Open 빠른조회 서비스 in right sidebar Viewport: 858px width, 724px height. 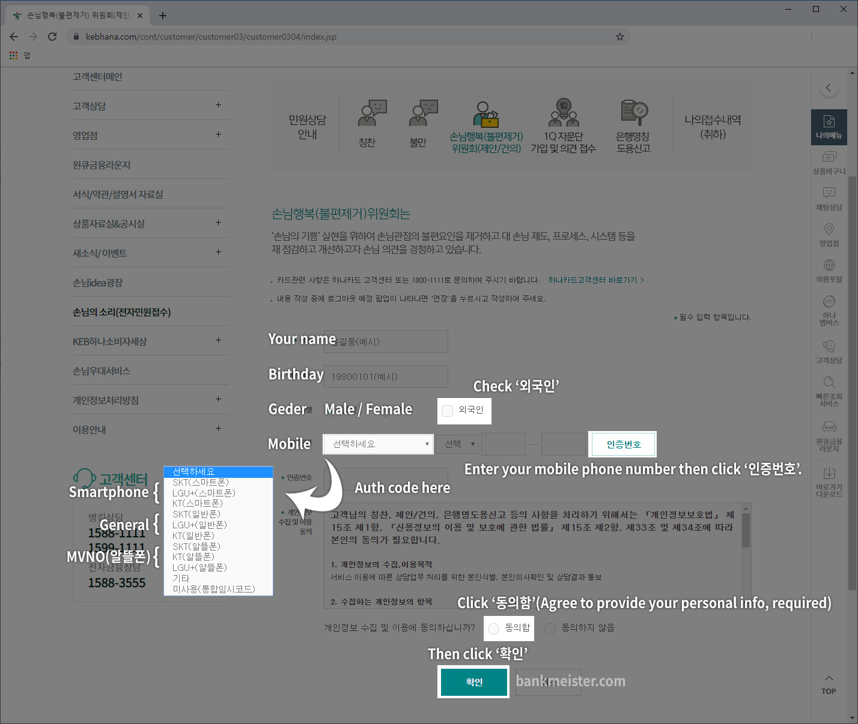(829, 391)
